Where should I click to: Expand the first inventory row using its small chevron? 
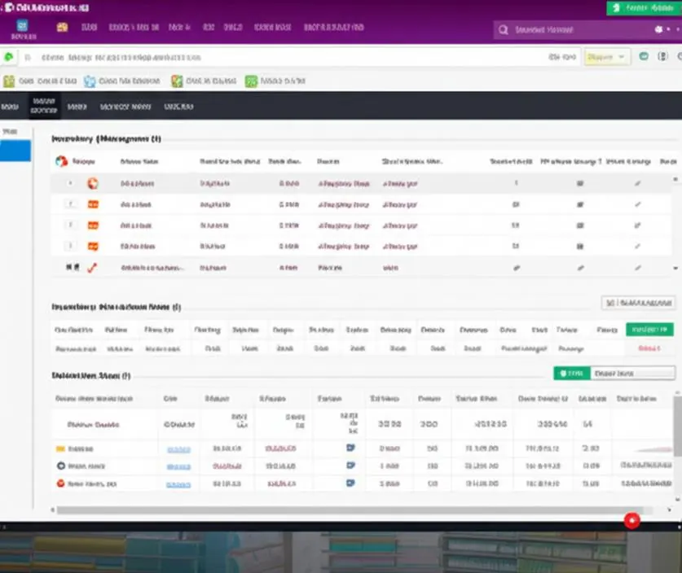(x=70, y=183)
